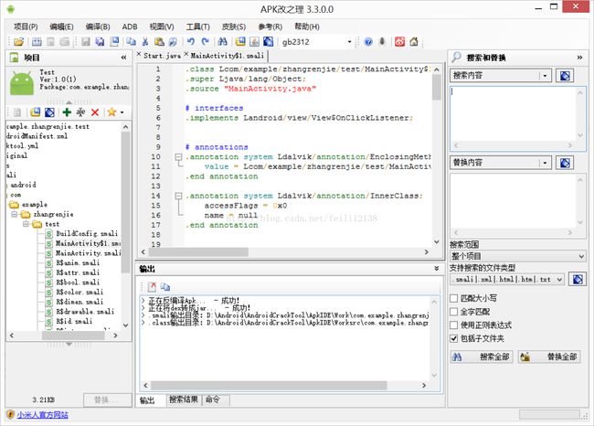Image resolution: width=594 pixels, height=426 pixels.
Task: Enable the 匹配大小写 checkbox
Action: click(453, 298)
